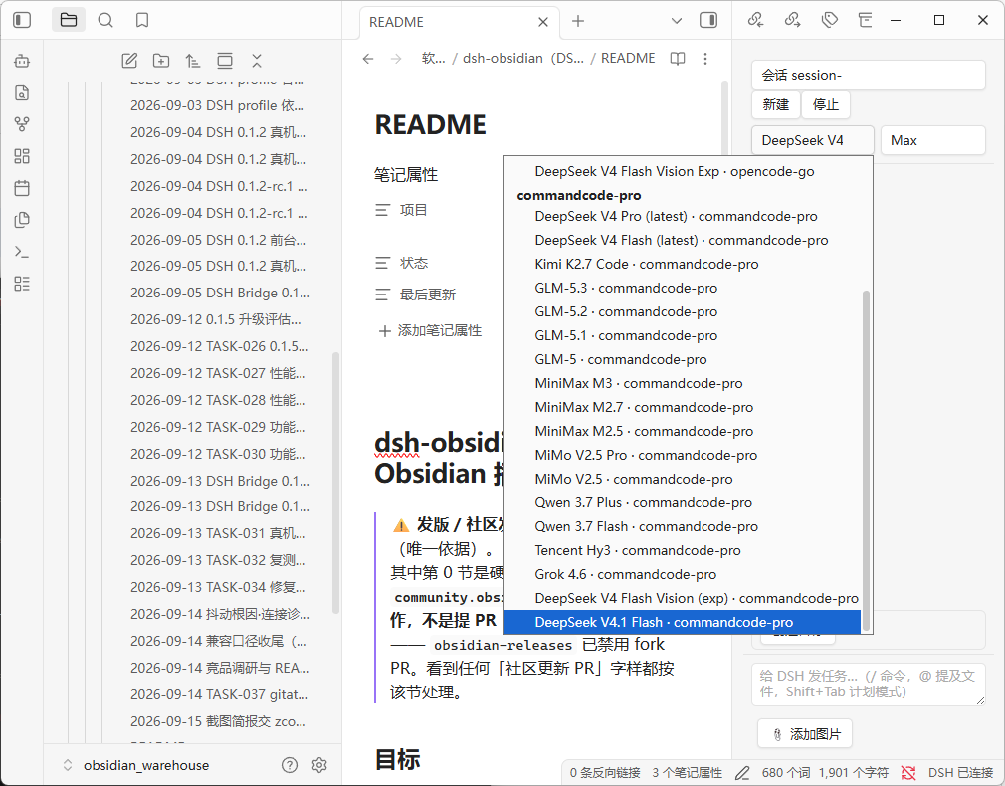Image resolution: width=1005 pixels, height=786 pixels.
Task: Open the file explorer folder icon
Action: click(x=69, y=21)
